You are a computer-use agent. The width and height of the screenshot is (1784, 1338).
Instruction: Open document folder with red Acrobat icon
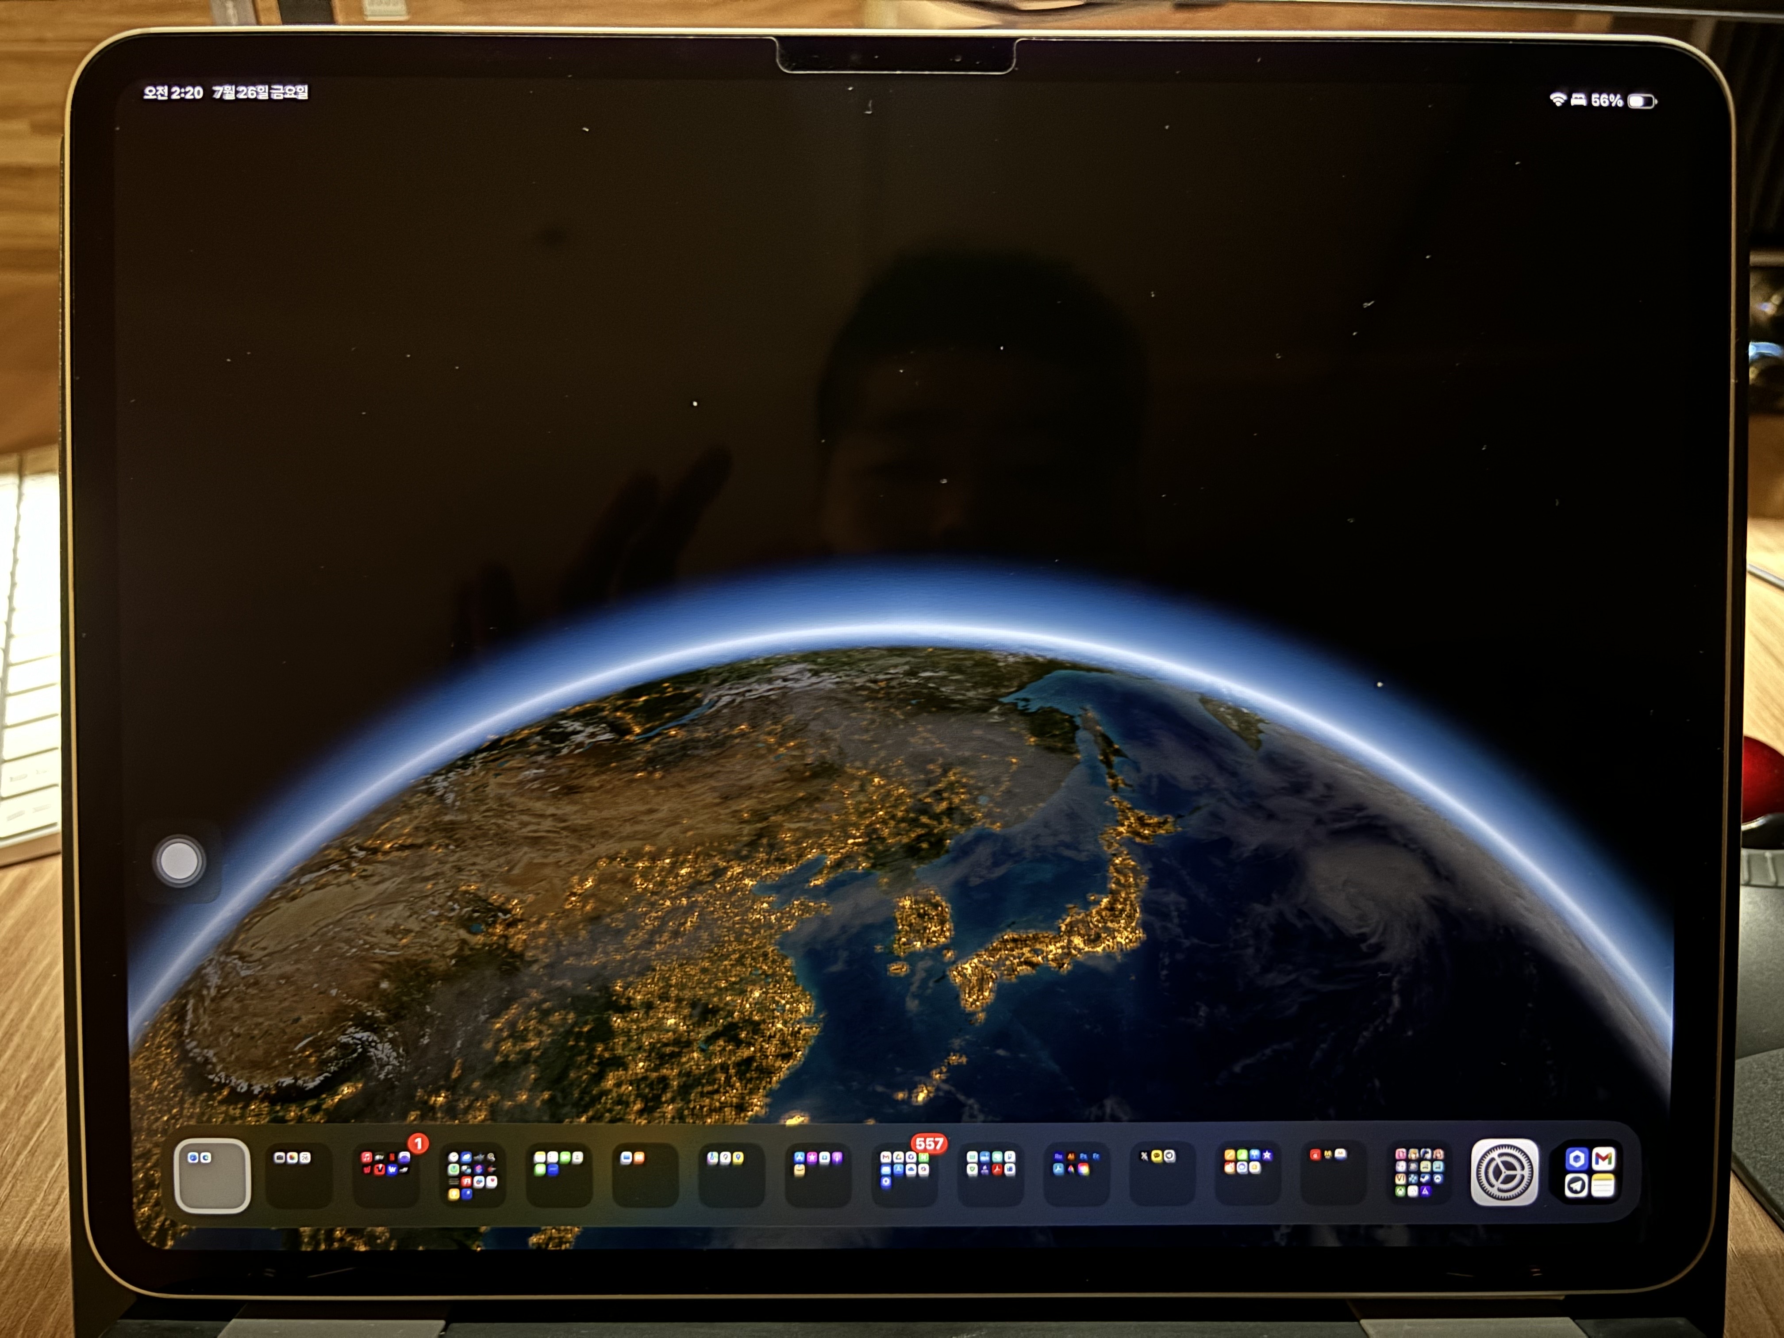[x=990, y=1175]
